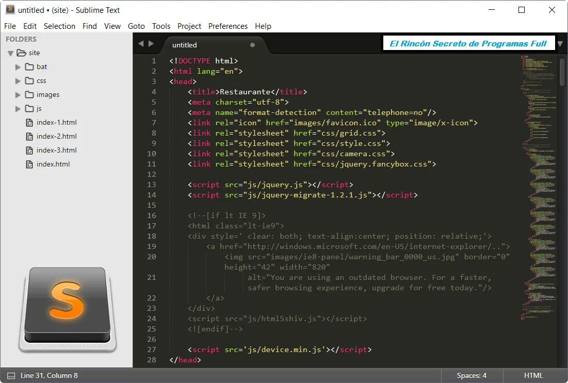Click the bat folder icon
This screenshot has width=568, height=383.
(29, 66)
